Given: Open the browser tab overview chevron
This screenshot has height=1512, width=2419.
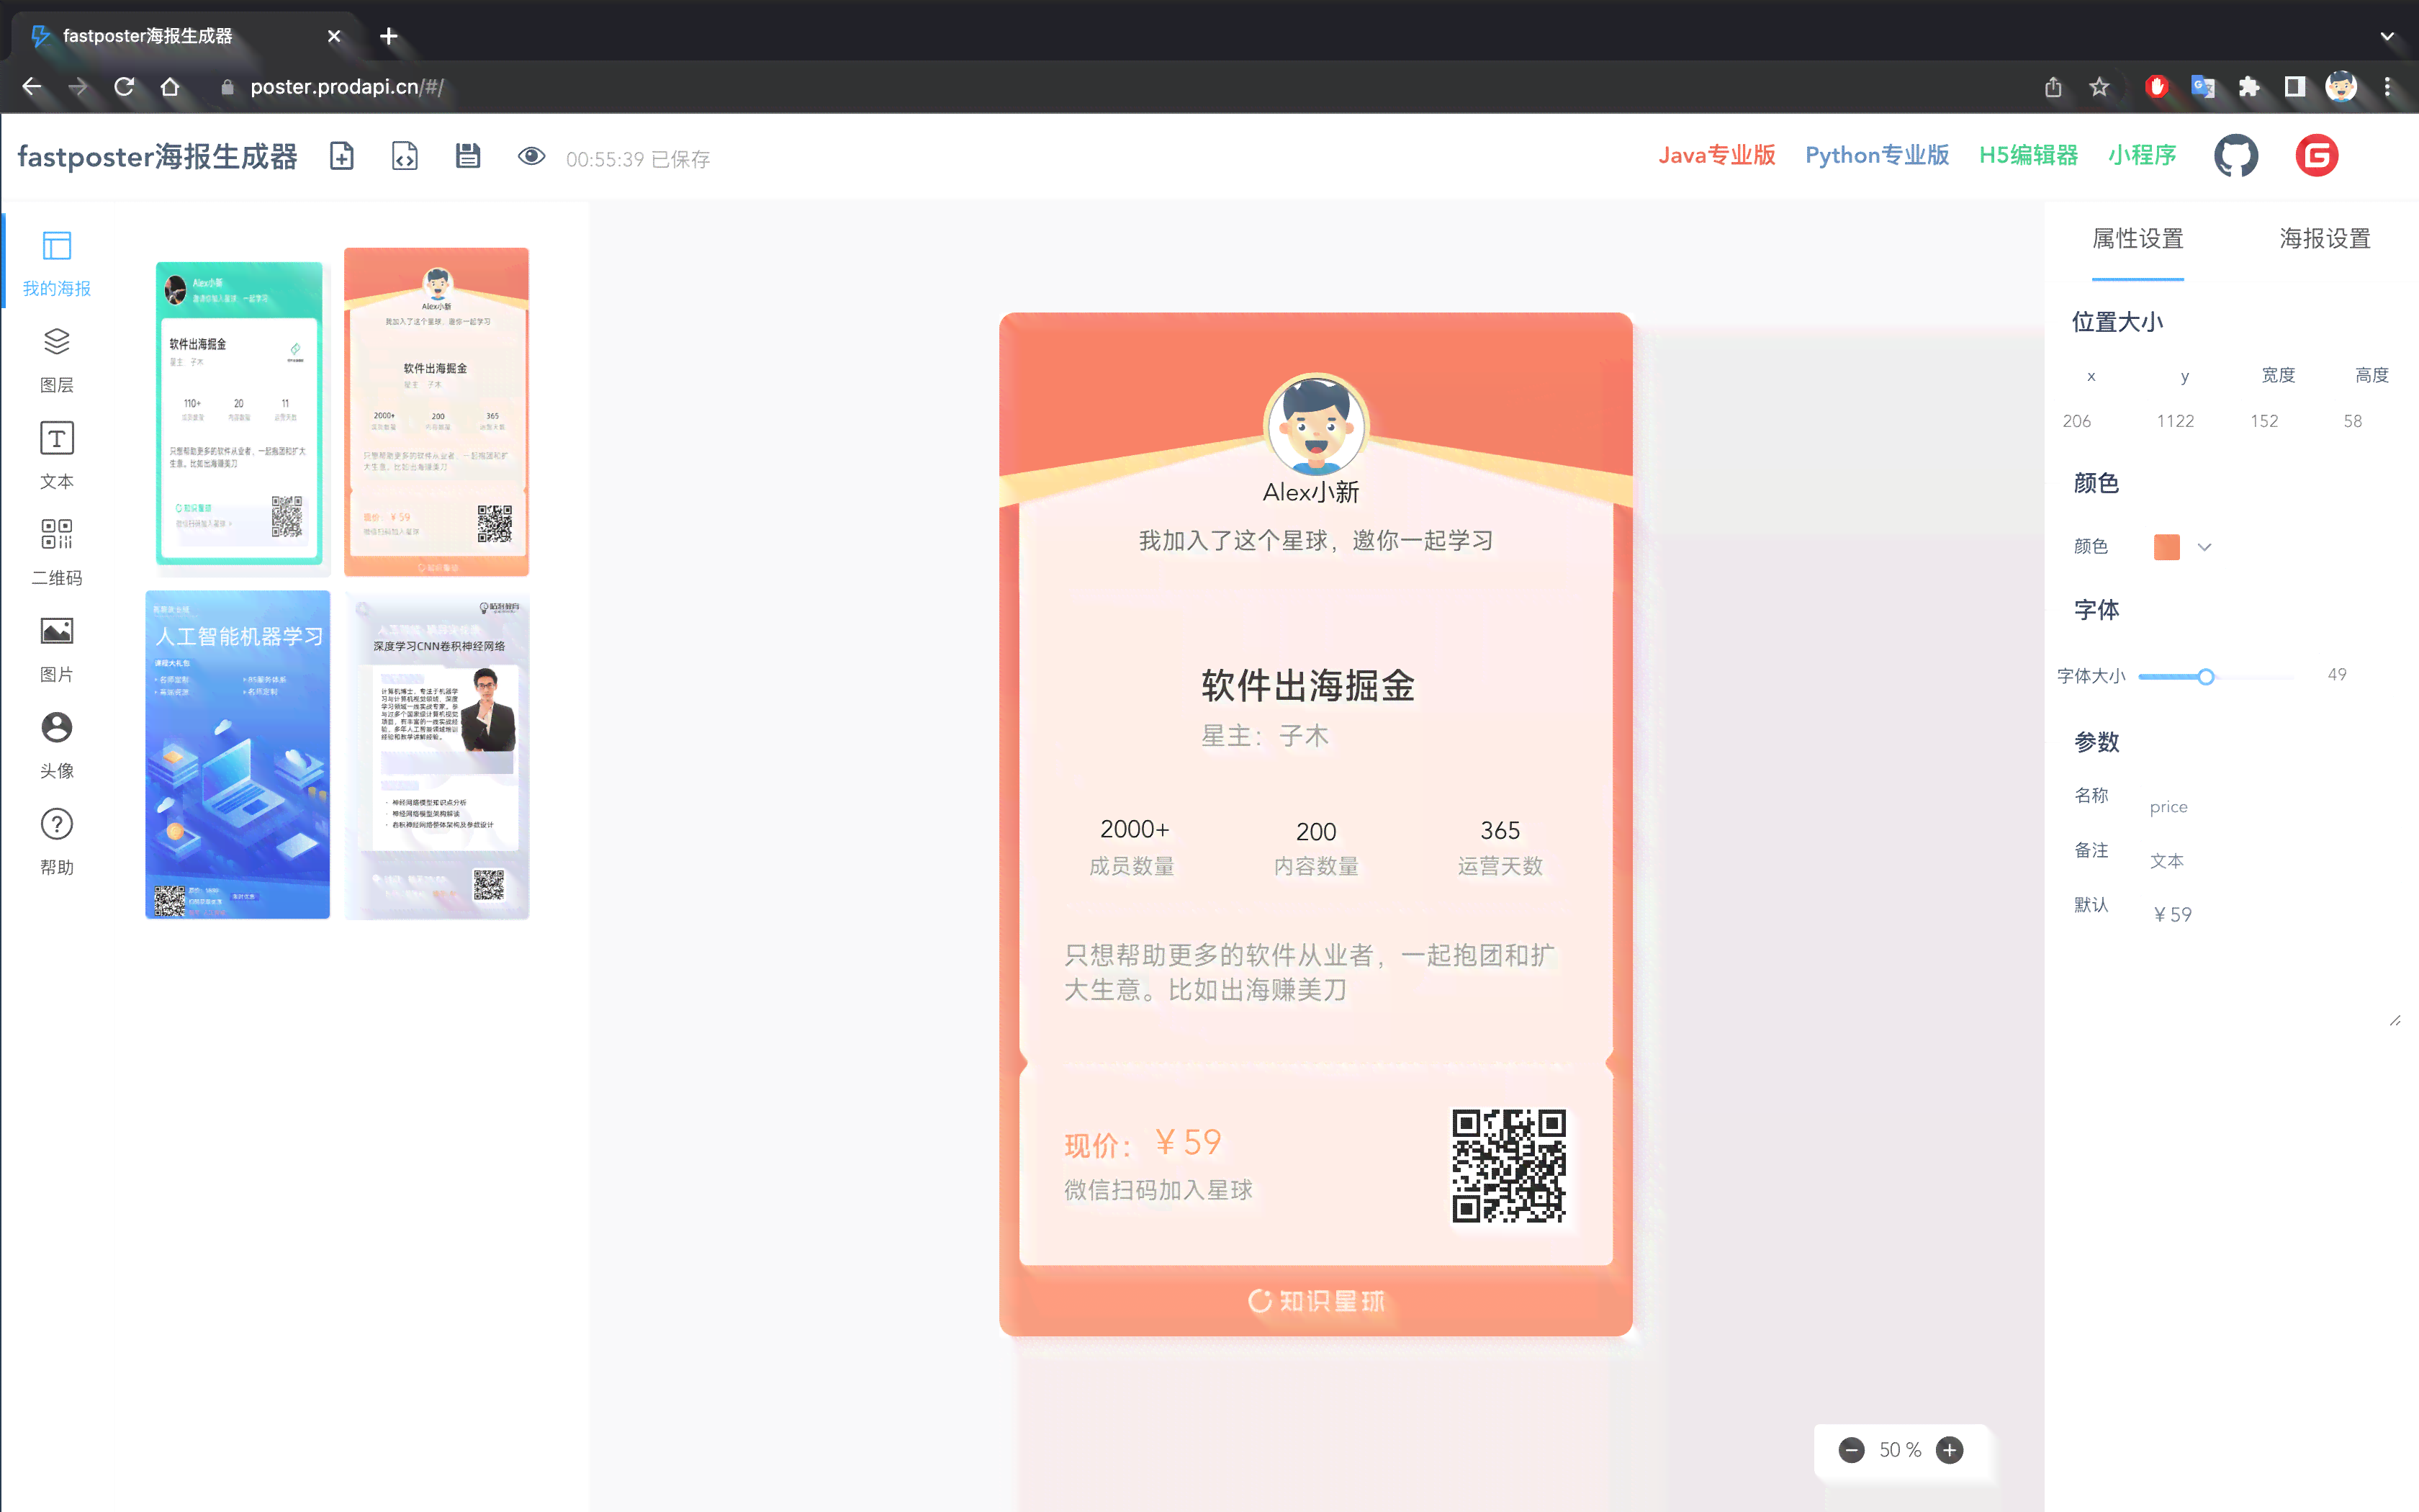Looking at the screenshot, I should 2388,36.
